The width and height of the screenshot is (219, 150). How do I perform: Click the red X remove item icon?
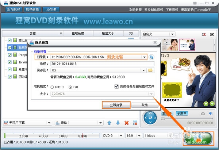(x=127, y=123)
